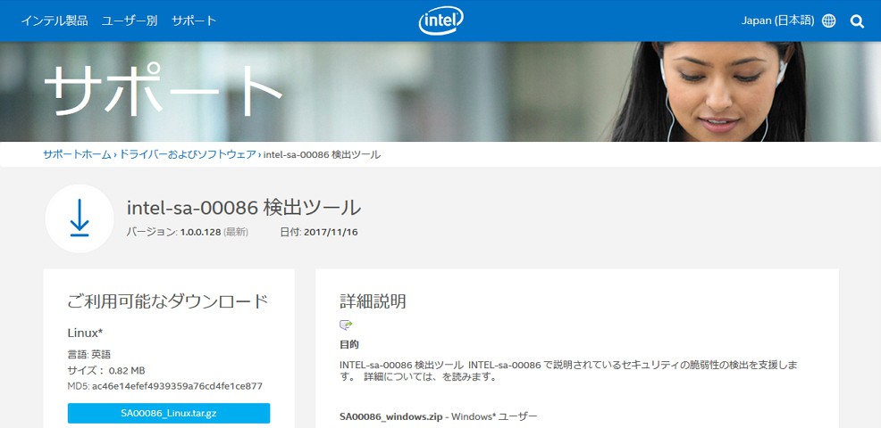Click the download arrow circle icon
This screenshot has width=881, height=428.
tap(80, 218)
